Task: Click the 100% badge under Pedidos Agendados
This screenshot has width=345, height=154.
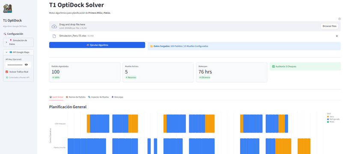Action: pos(56,77)
